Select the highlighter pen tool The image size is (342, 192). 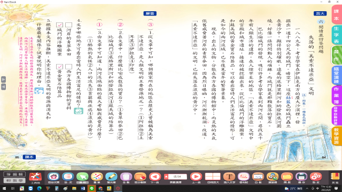tap(112, 177)
